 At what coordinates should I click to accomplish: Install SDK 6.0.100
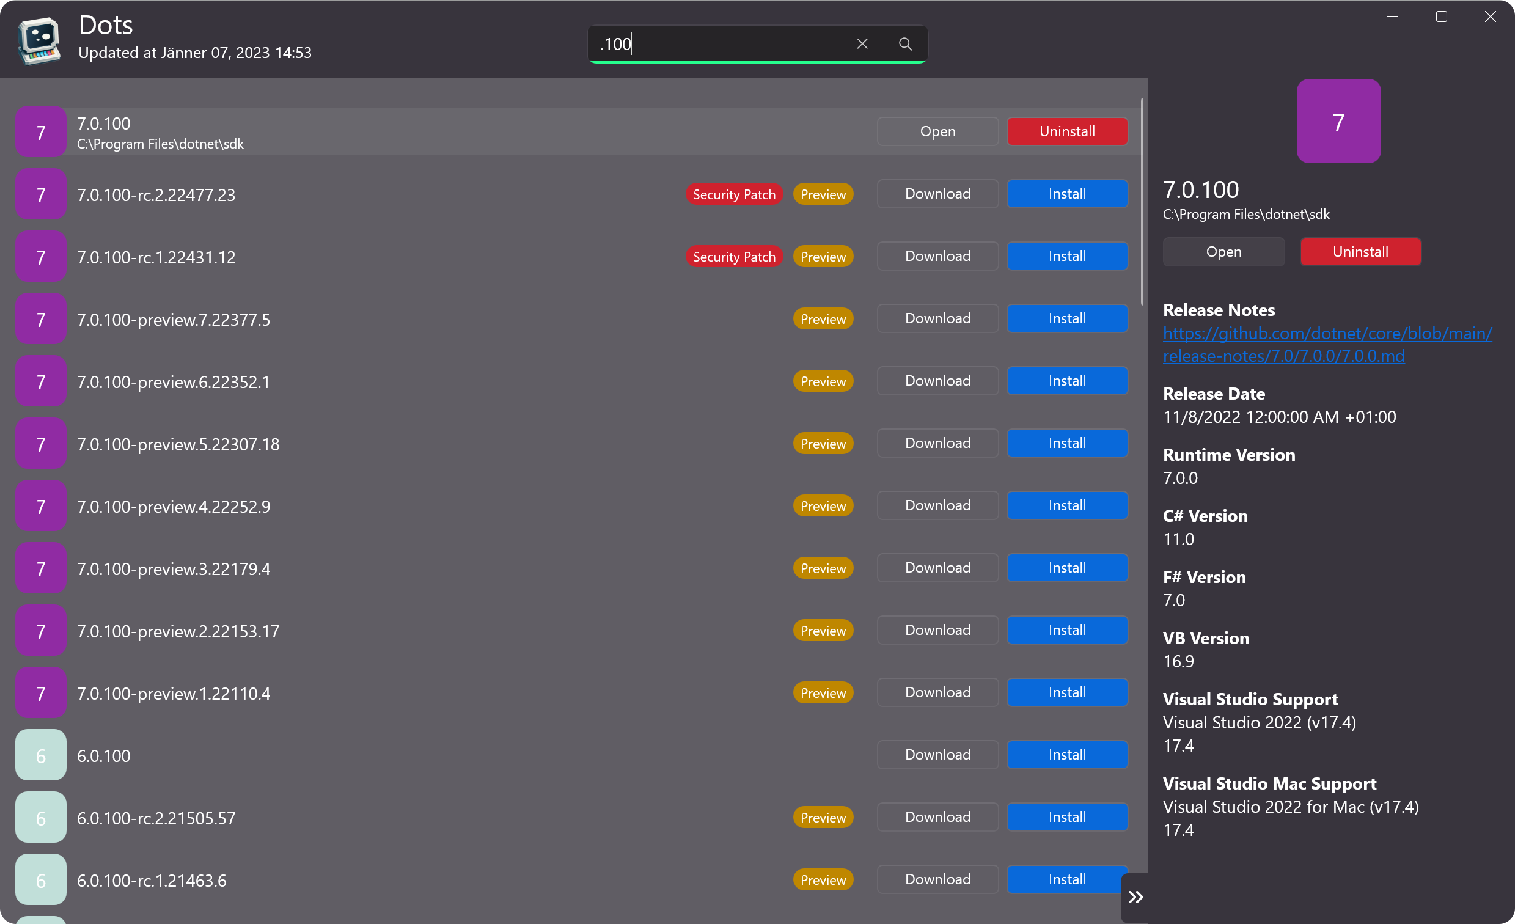coord(1067,755)
